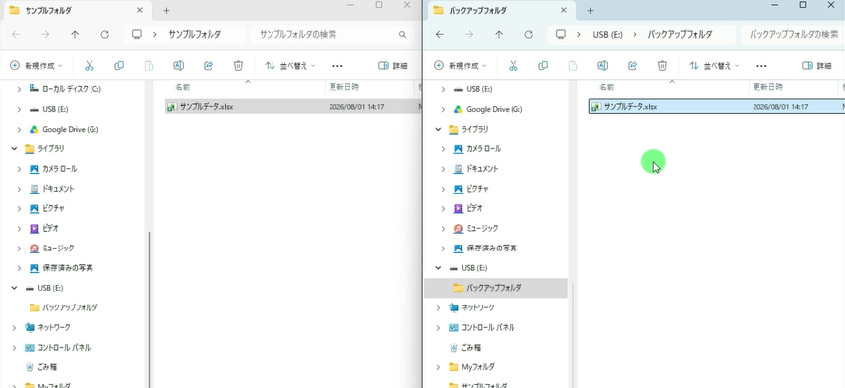Viewport: 845px width, 388px height.
Task: Click USB (E:) breadcrumb in right address bar
Action: tap(607, 35)
